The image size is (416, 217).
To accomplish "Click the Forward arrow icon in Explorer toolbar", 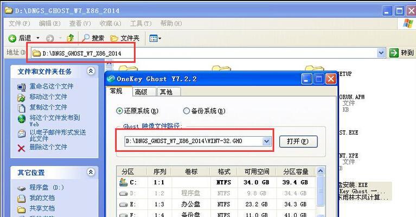I will [50, 39].
